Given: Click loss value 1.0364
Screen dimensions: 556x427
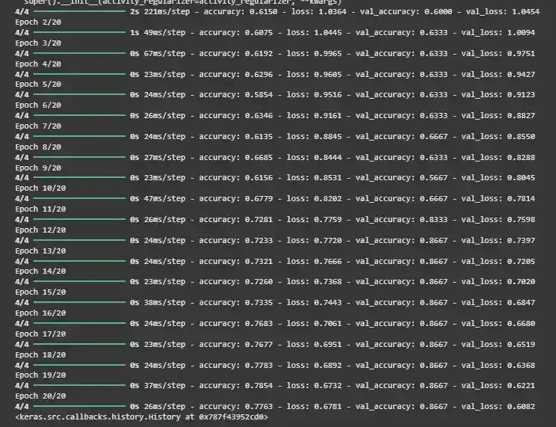Looking at the screenshot, I should (333, 12).
